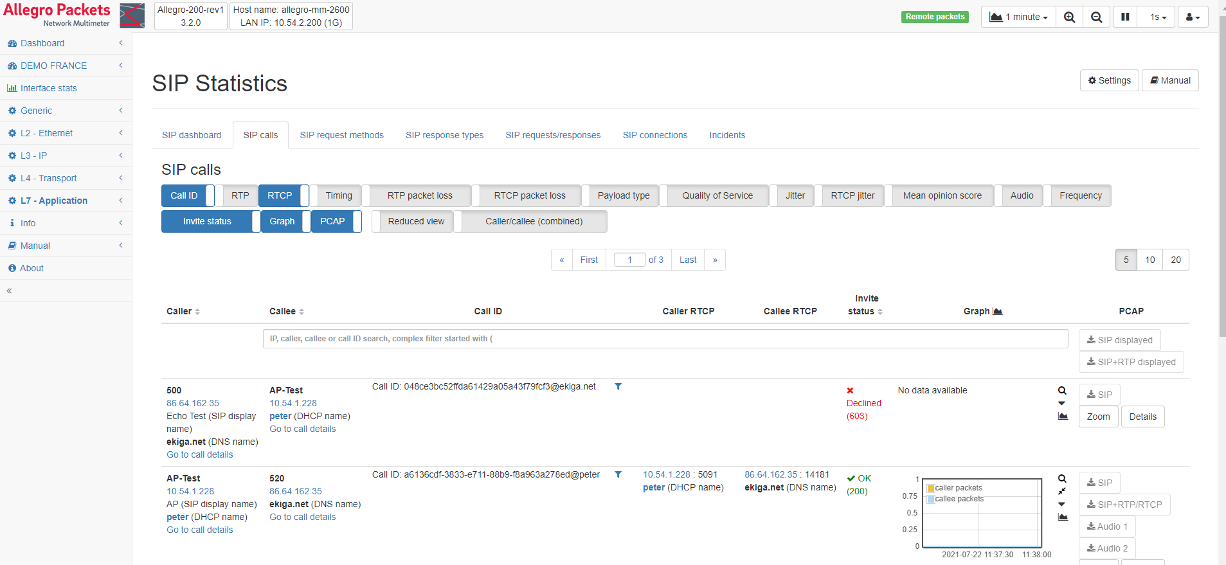Collapse the sidebar with double chevron

click(10, 291)
